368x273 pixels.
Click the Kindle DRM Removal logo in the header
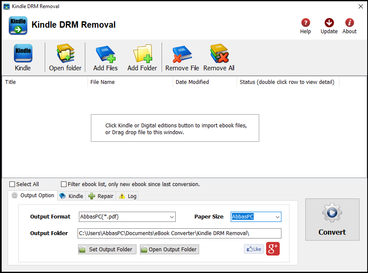tap(18, 25)
